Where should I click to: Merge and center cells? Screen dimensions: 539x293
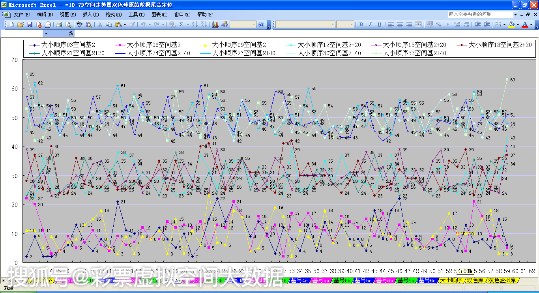[x=418, y=24]
